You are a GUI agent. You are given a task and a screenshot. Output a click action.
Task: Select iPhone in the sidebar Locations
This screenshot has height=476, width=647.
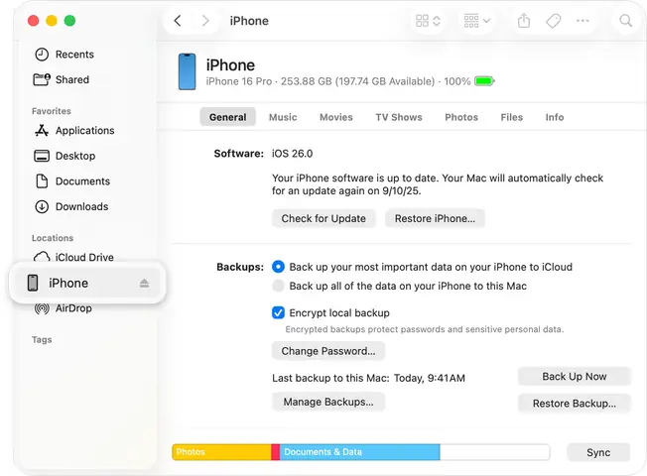pos(87,283)
